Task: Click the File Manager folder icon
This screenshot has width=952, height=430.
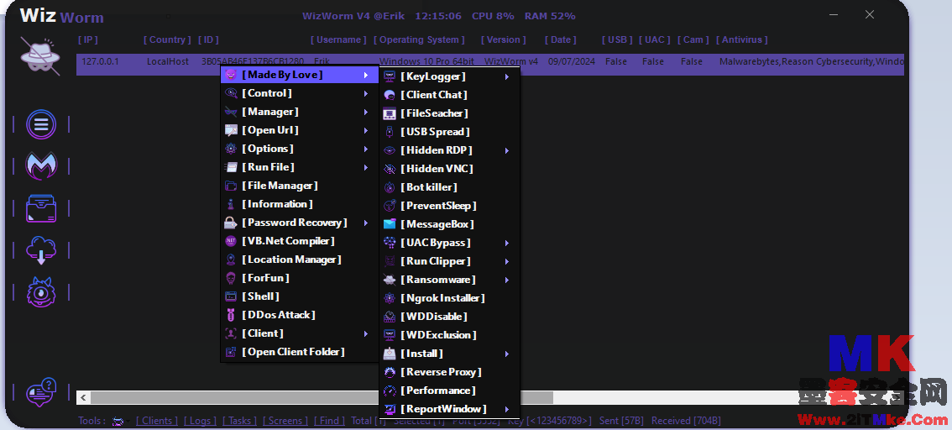Action: click(x=231, y=186)
